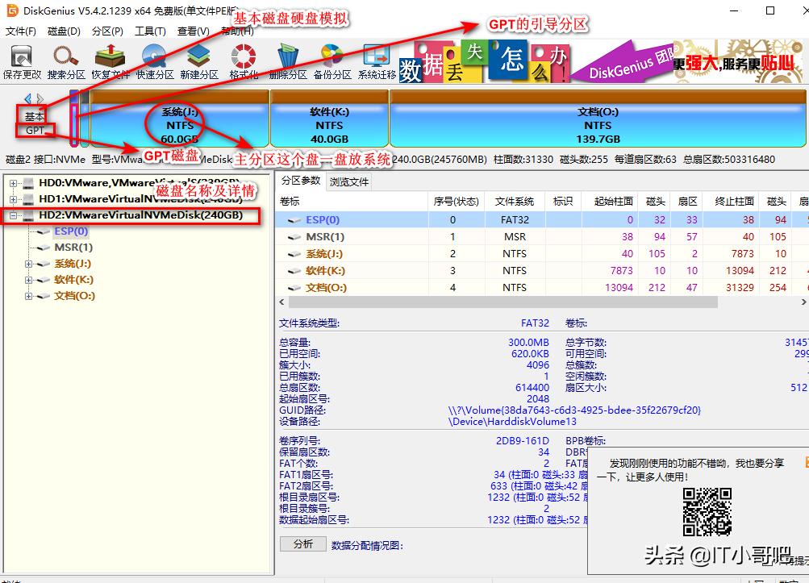Viewport: 809px width, 583px height.
Task: Select the 保存更改 (Save Changes) toolbar icon
Action: [x=20, y=60]
